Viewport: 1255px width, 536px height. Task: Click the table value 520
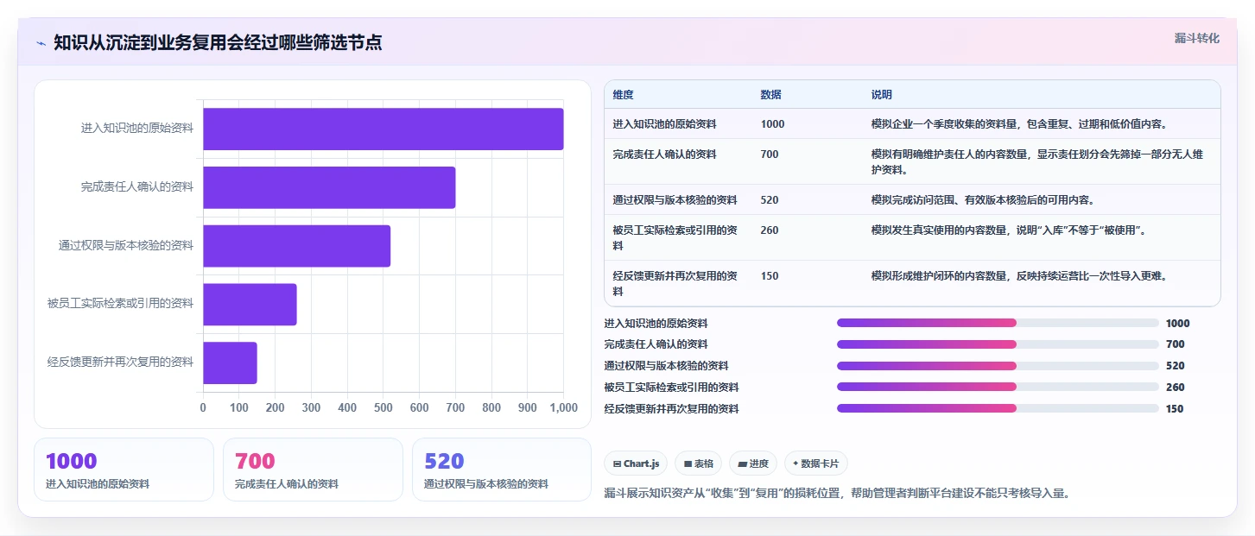[x=769, y=200]
